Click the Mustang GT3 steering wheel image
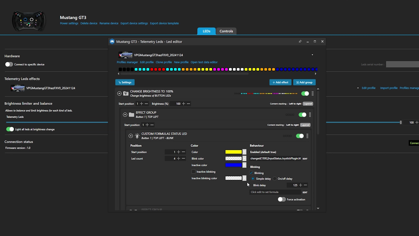Screen dimensions: 419x236 point(29,21)
